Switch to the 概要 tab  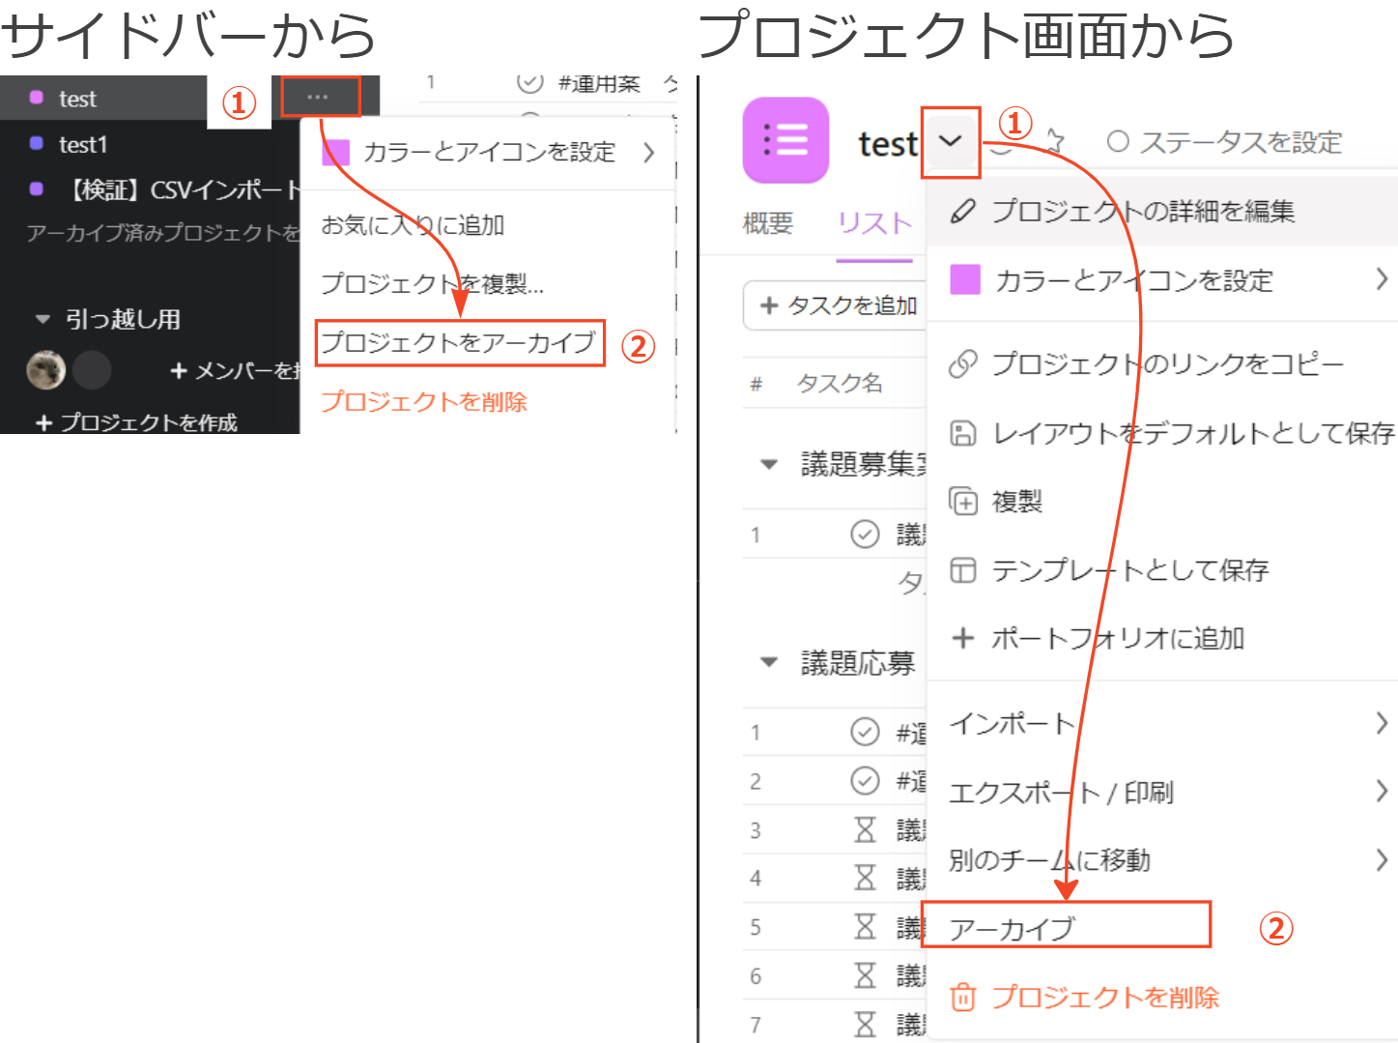[768, 223]
